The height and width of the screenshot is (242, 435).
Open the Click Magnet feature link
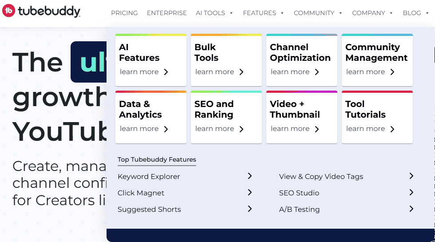141,193
